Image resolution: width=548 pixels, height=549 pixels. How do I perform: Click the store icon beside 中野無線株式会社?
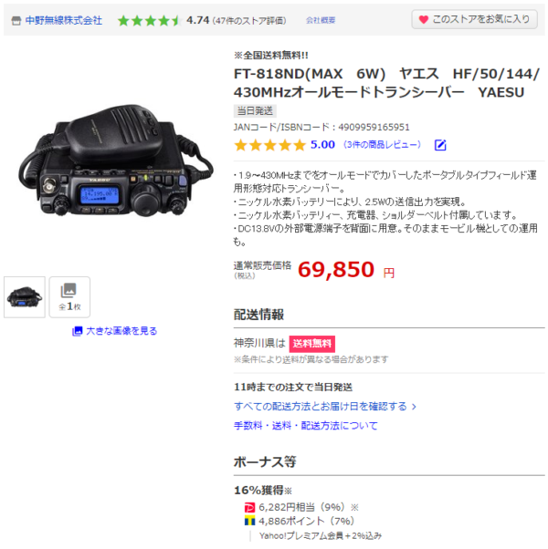pos(16,21)
